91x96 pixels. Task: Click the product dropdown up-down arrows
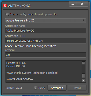coord(83,20)
